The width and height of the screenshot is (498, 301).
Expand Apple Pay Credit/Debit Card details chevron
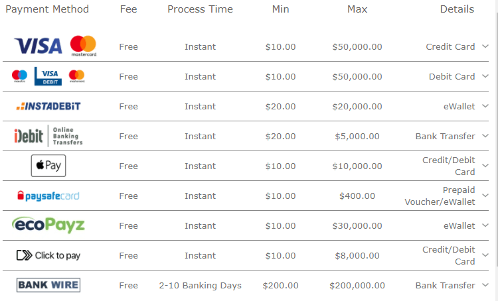[485, 166]
